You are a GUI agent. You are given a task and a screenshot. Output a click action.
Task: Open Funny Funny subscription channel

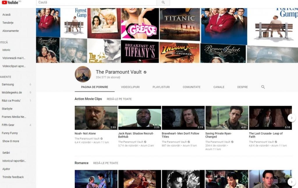point(10,133)
